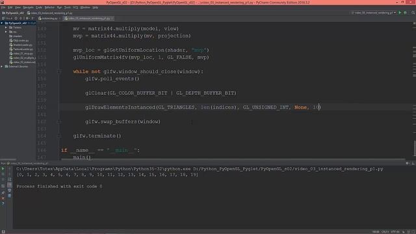Open the Run menu
416x234 pixels.
click(x=59, y=7)
